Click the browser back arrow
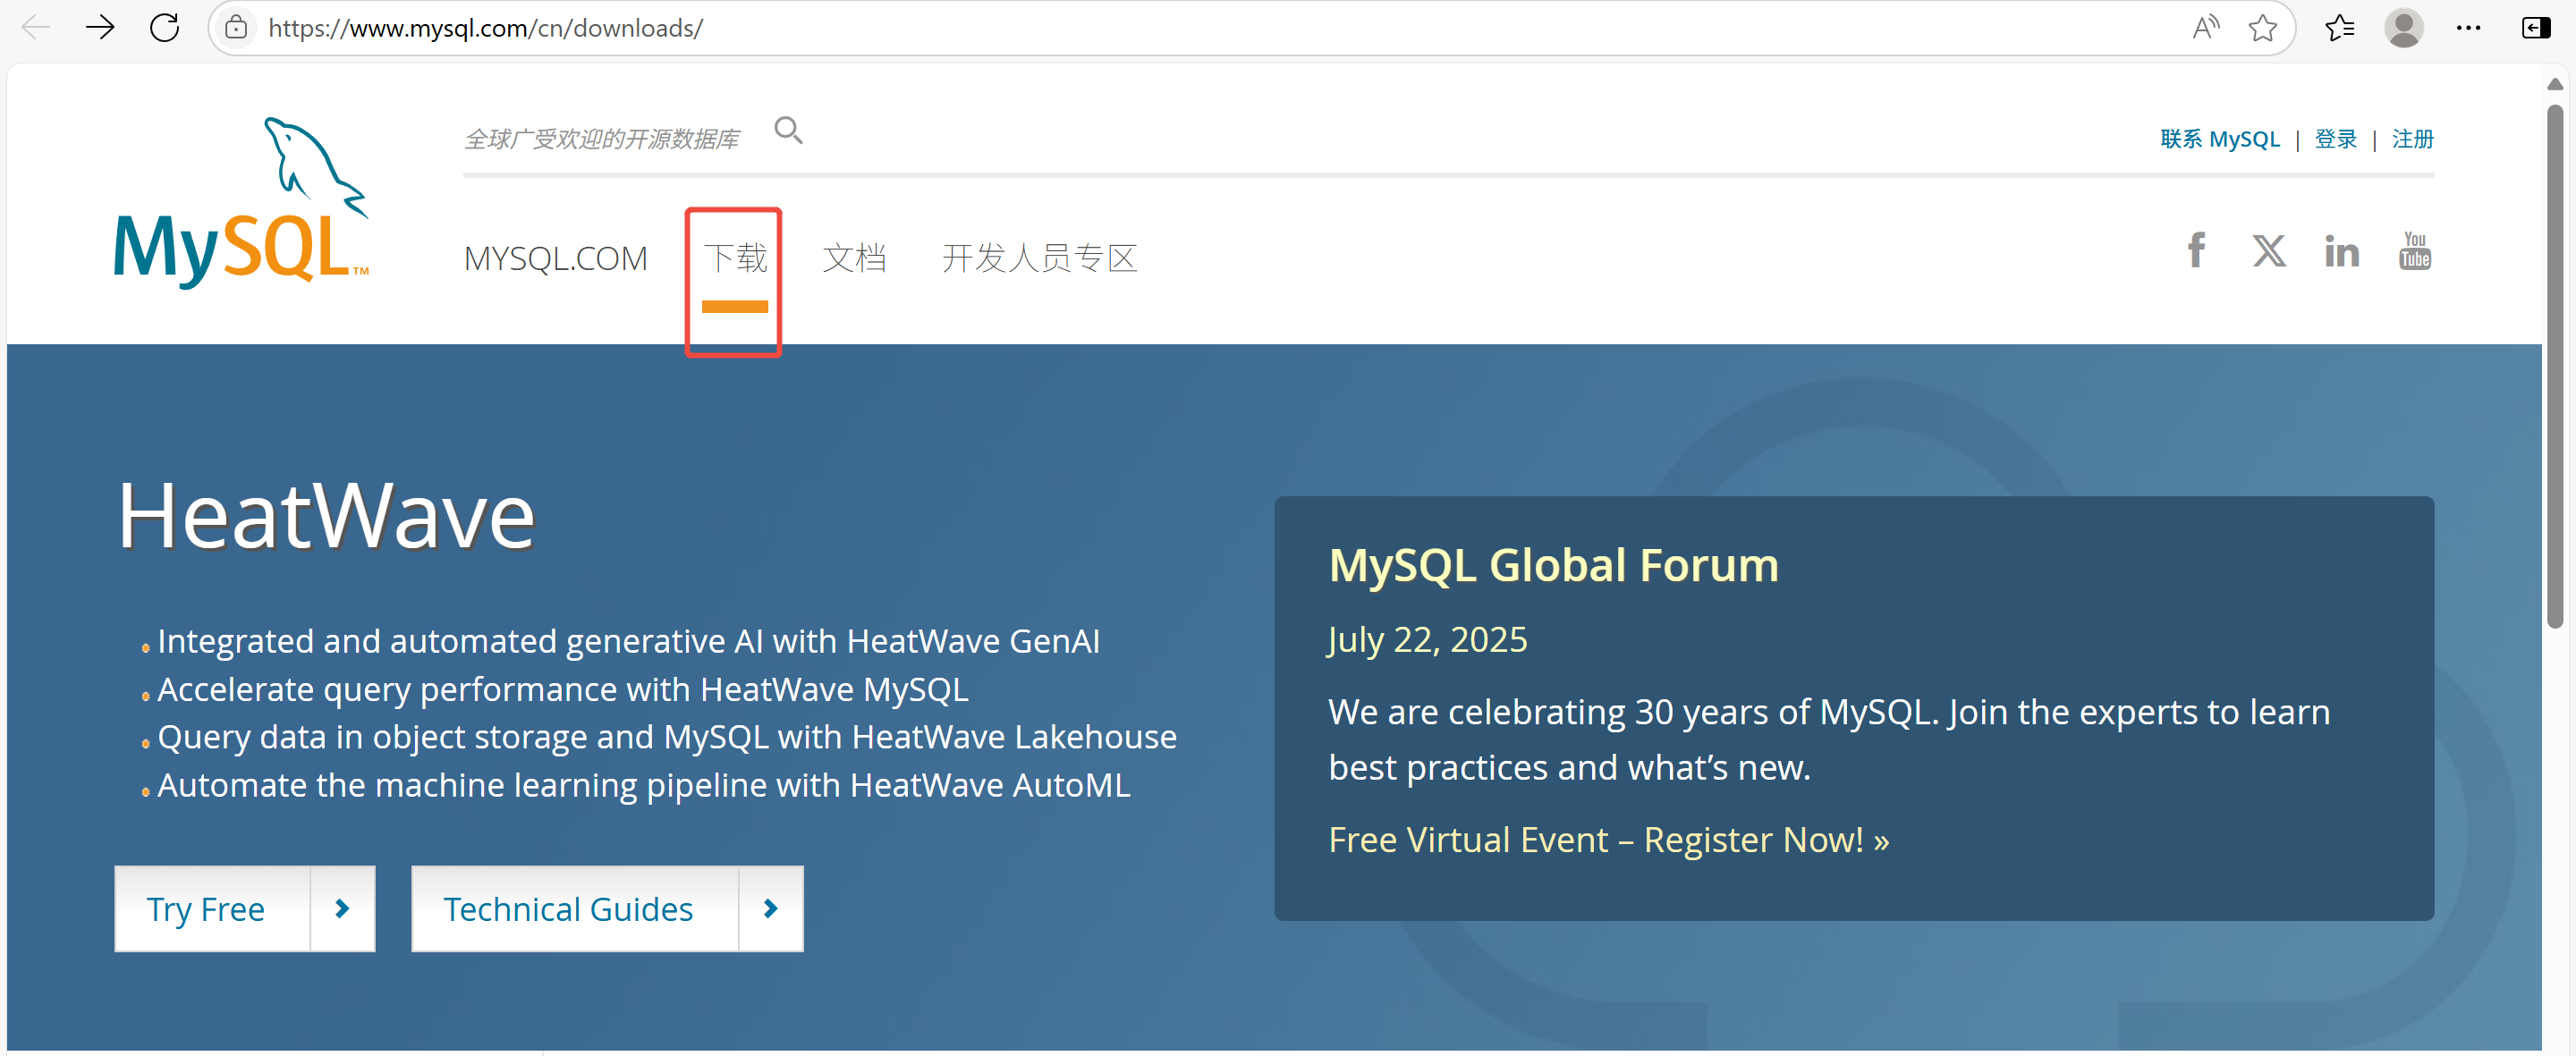The width and height of the screenshot is (2576, 1056). (36, 27)
